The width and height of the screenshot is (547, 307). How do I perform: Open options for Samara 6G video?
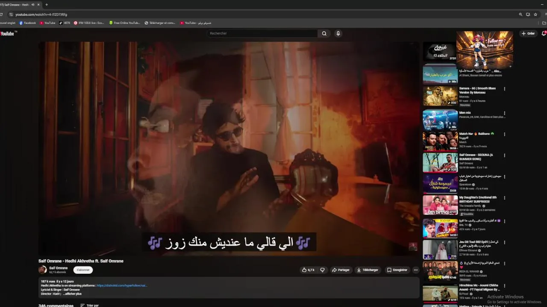(505, 89)
